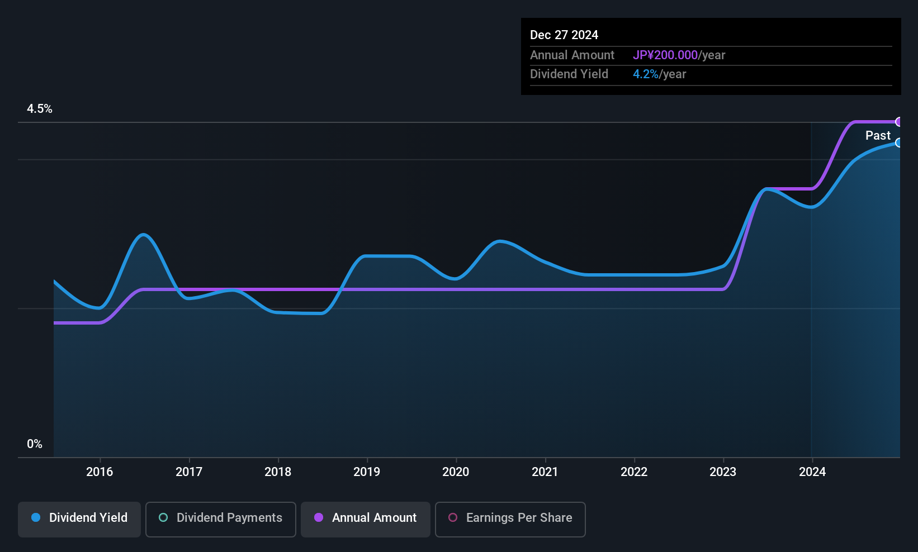Click the 2019 x-axis label

click(367, 472)
